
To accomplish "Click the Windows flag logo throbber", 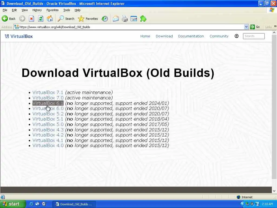I will pyautogui.click(x=272, y=10).
